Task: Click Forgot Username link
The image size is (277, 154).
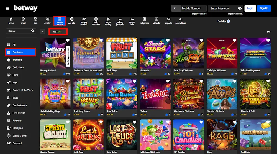Action: pyautogui.click(x=199, y=14)
